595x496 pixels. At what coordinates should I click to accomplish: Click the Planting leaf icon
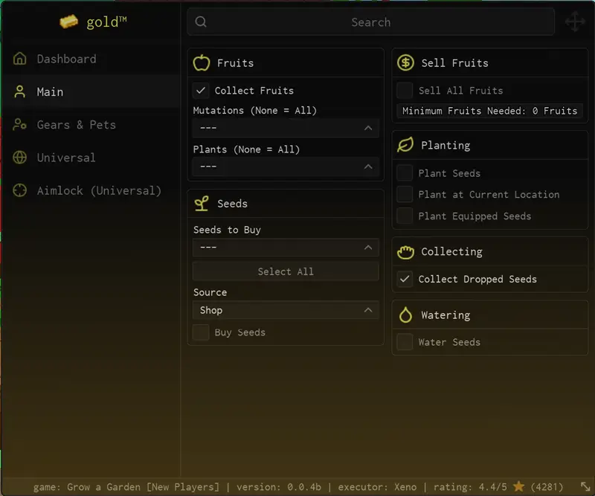coord(405,145)
